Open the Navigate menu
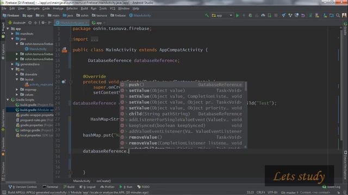The height and width of the screenshot is (195, 348). 33,9
